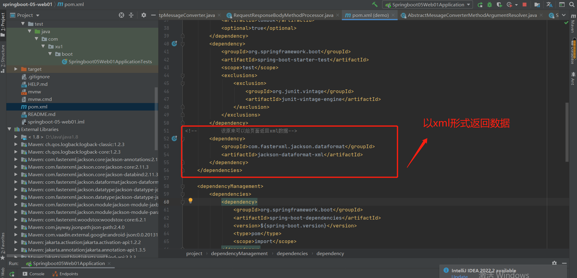The width and height of the screenshot is (577, 278).
Task: Click the Translate icon in the toolbar
Action: [x=550, y=5]
